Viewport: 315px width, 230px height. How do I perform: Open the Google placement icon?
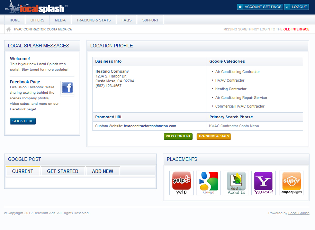tap(209, 183)
